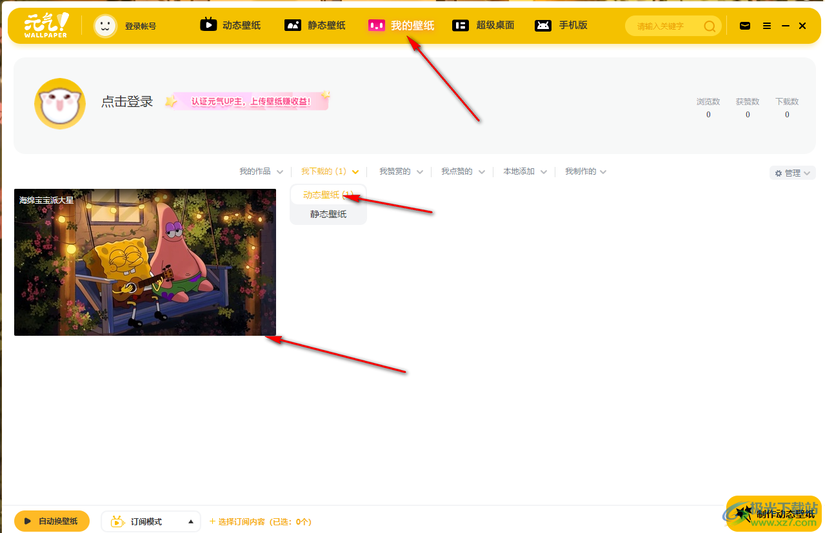Select the 我下载的 (1) filter

(324, 171)
